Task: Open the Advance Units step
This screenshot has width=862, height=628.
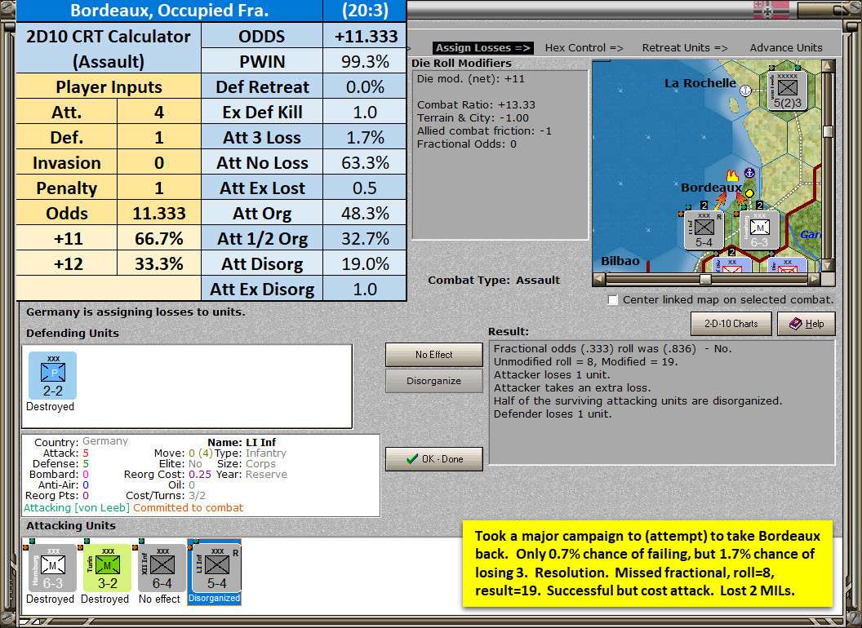Action: click(x=786, y=48)
